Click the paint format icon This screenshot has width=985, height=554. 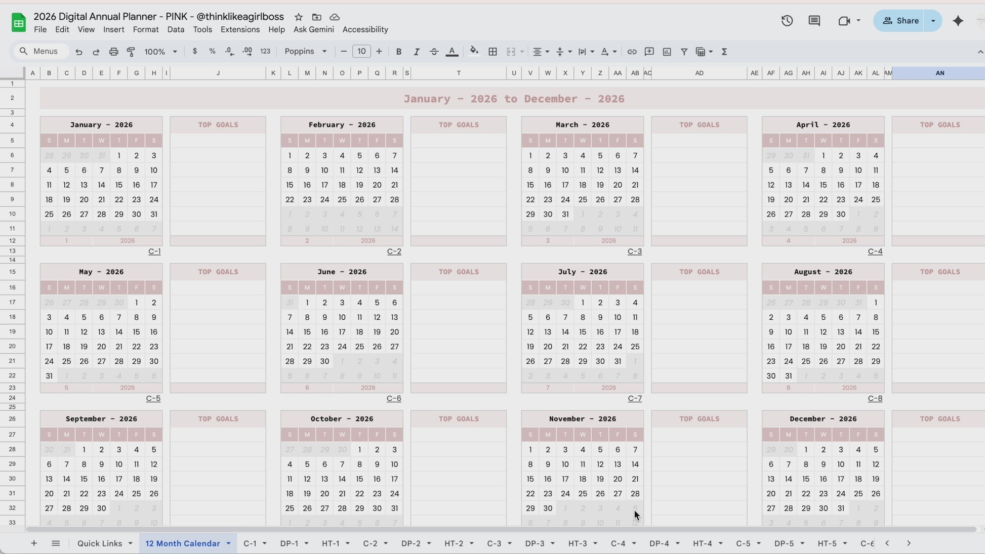coord(131,52)
